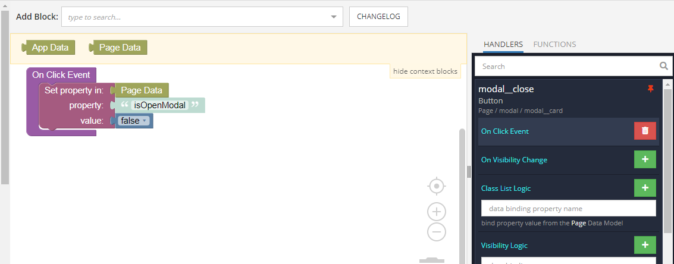The width and height of the screenshot is (674, 264).
Task: Click the isOpenModal text block
Action: (x=159, y=105)
